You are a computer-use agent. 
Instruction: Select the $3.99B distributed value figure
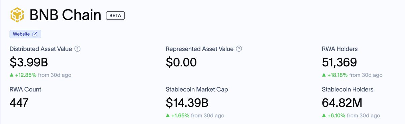(x=28, y=62)
